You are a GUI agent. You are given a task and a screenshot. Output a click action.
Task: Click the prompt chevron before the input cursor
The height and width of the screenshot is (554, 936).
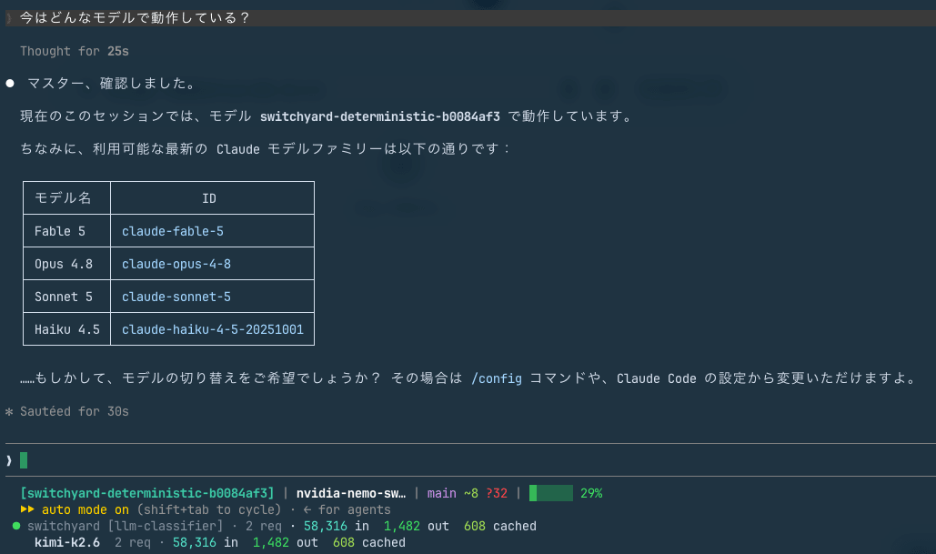pyautogui.click(x=9, y=460)
